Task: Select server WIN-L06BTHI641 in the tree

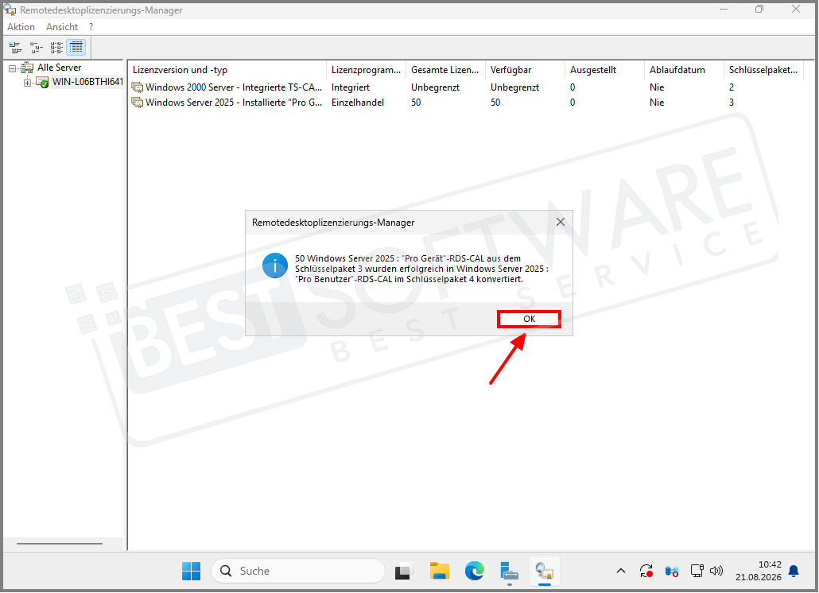Action: (x=87, y=82)
